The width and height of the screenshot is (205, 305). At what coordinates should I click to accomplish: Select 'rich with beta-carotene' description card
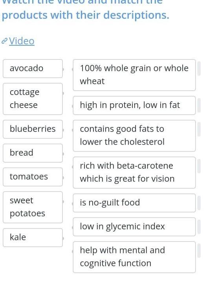click(x=134, y=173)
